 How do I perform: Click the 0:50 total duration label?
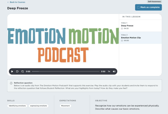[x=103, y=71]
